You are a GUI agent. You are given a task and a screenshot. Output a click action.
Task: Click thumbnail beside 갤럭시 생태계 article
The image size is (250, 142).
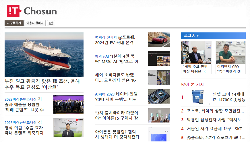tap(159, 134)
